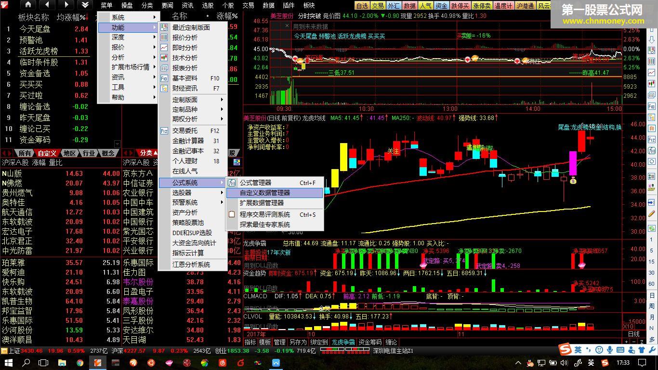Viewport: 658px width, 370px height.
Task: Click the 财经资讯 icon
Action: (164, 88)
